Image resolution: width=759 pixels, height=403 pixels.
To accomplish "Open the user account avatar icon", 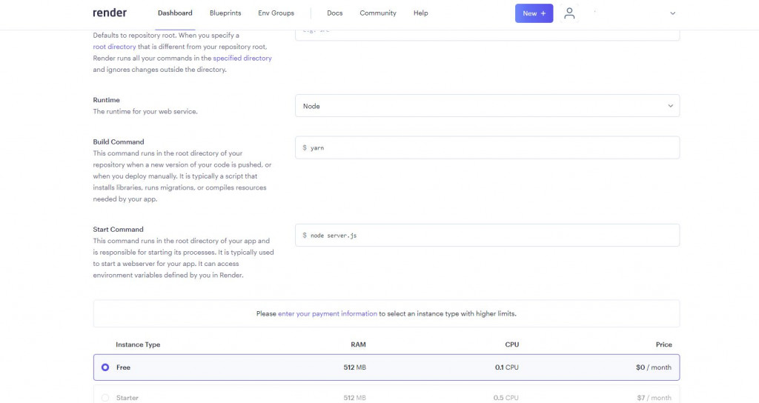I will tap(569, 13).
